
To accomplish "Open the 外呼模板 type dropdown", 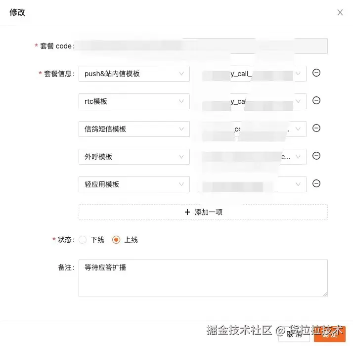I will 133,157.
